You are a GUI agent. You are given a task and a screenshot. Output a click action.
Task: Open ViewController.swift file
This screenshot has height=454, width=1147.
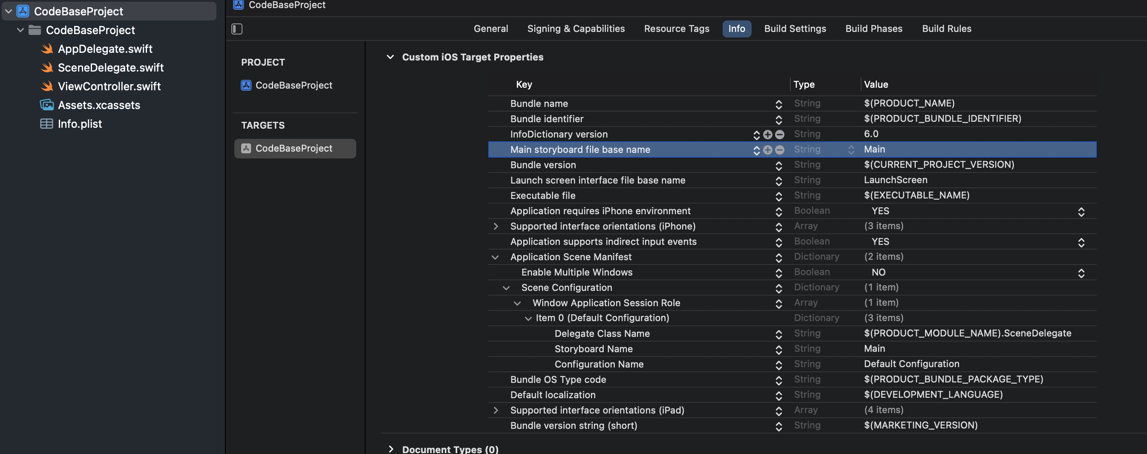coord(109,86)
